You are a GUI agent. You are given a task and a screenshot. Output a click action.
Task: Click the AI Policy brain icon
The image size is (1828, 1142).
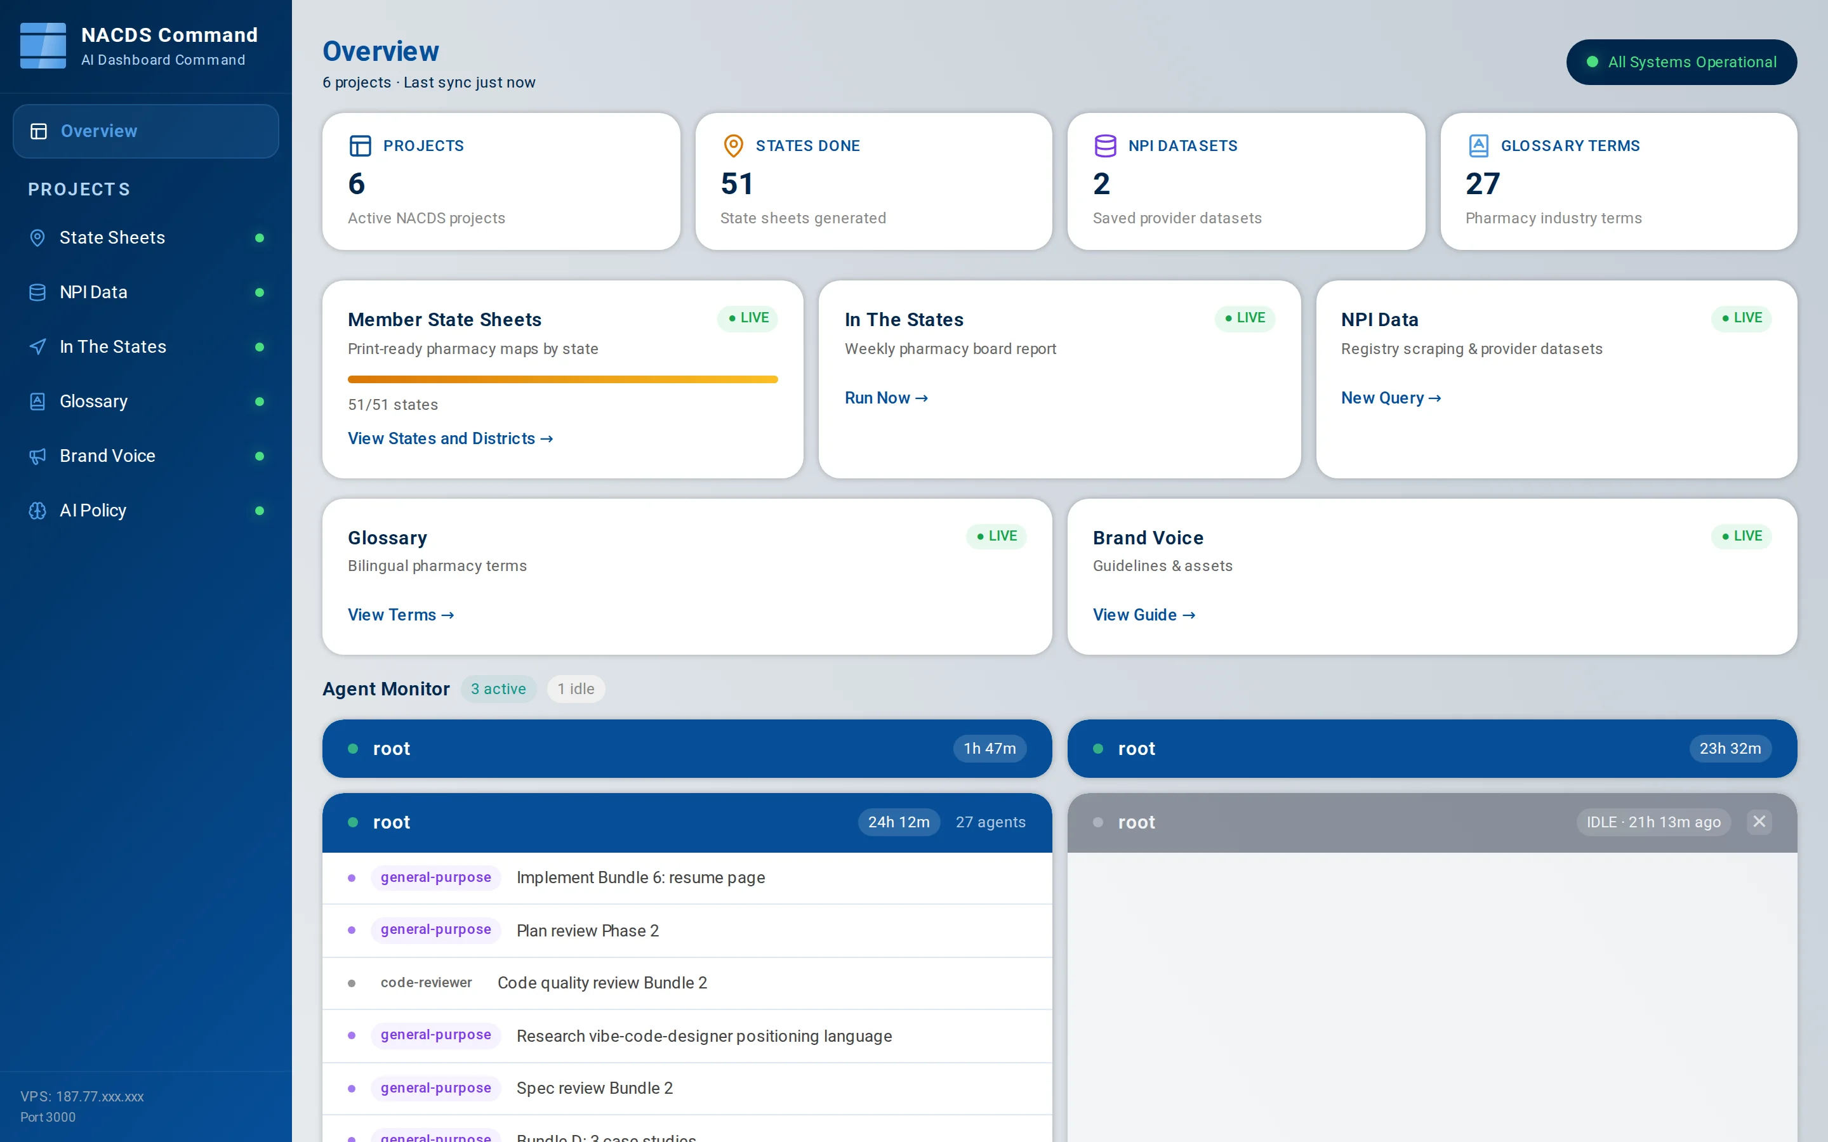click(x=37, y=511)
